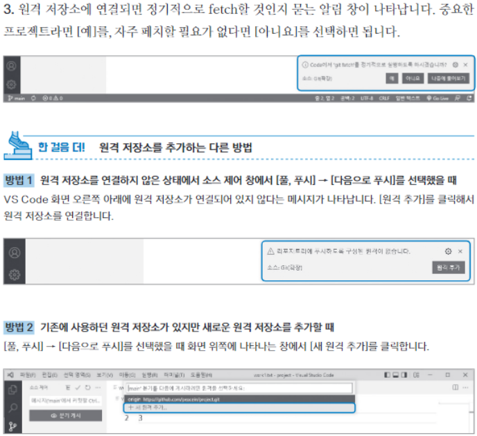Click line and column indicator in status bar
Image resolution: width=477 pixels, height=436 pixels.
324,98
